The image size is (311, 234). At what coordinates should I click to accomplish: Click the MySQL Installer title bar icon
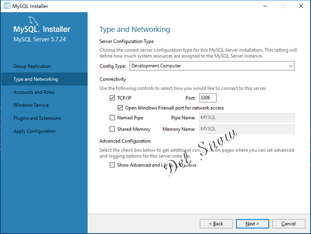coord(7,6)
